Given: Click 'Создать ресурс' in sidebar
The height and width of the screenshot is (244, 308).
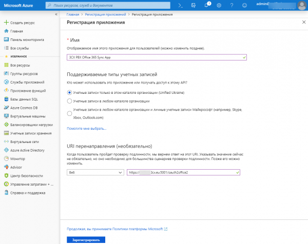Looking at the screenshot, I should 24,23.
